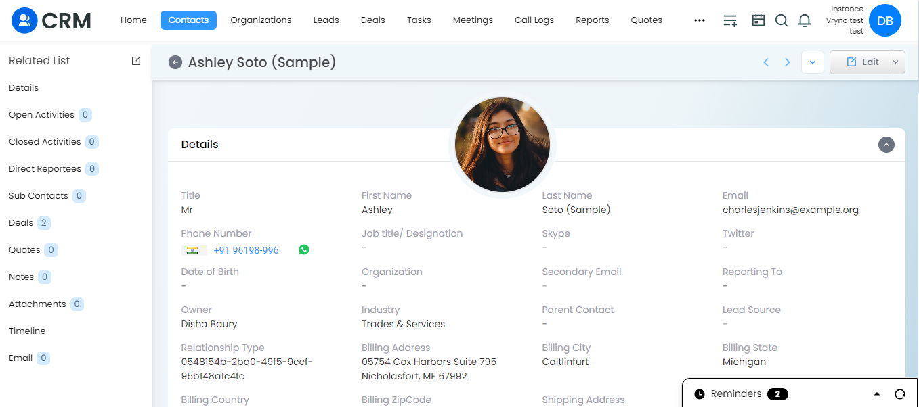Click billing state Michigan
919x407 pixels.
tap(744, 362)
